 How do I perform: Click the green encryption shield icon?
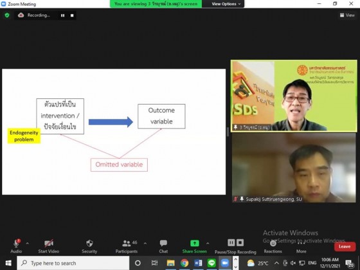[x=7, y=15]
